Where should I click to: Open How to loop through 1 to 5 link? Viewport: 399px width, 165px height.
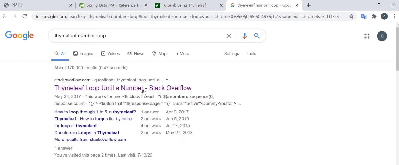coord(95,112)
